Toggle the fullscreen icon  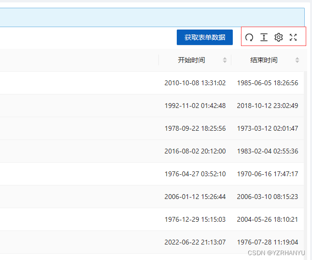293,37
